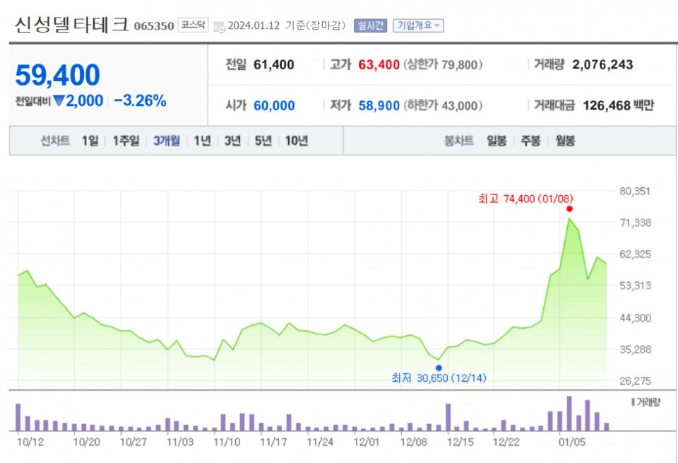The height and width of the screenshot is (463, 678).
Task: Open the 기업개요 dropdown
Action: pos(418,25)
